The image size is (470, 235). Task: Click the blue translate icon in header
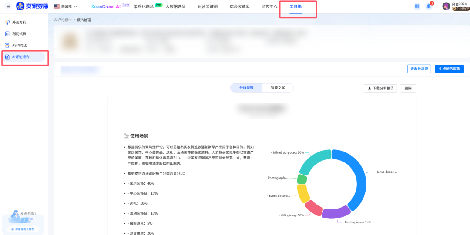pos(417,7)
